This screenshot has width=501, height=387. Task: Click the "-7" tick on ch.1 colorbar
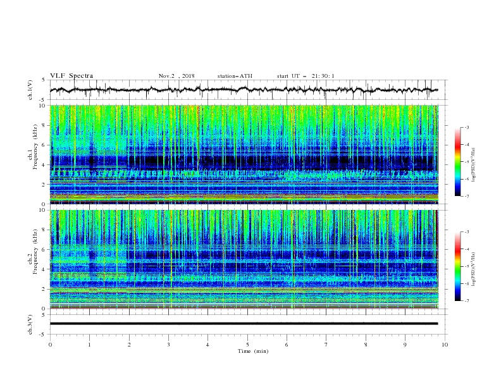[466, 197]
